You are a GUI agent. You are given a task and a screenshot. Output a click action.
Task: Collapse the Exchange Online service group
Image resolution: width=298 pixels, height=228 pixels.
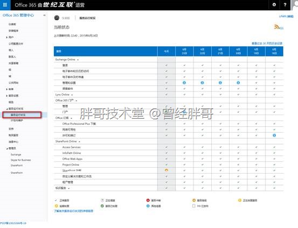(78, 60)
